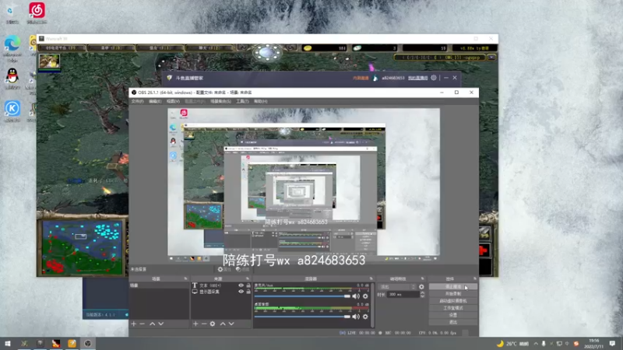623x350 pixels.
Task: Pop out the Scenes dock using its header icon
Action: (185, 279)
